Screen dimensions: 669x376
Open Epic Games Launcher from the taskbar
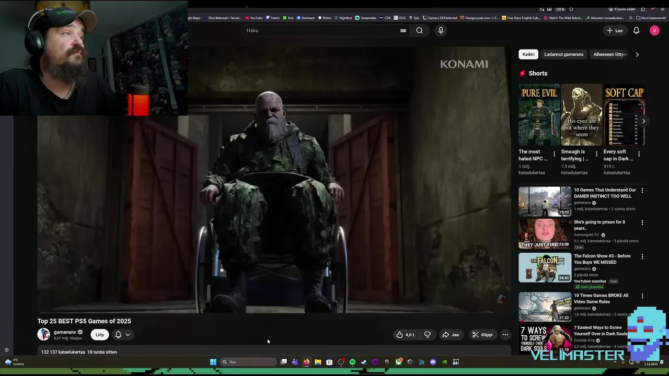pos(387,362)
